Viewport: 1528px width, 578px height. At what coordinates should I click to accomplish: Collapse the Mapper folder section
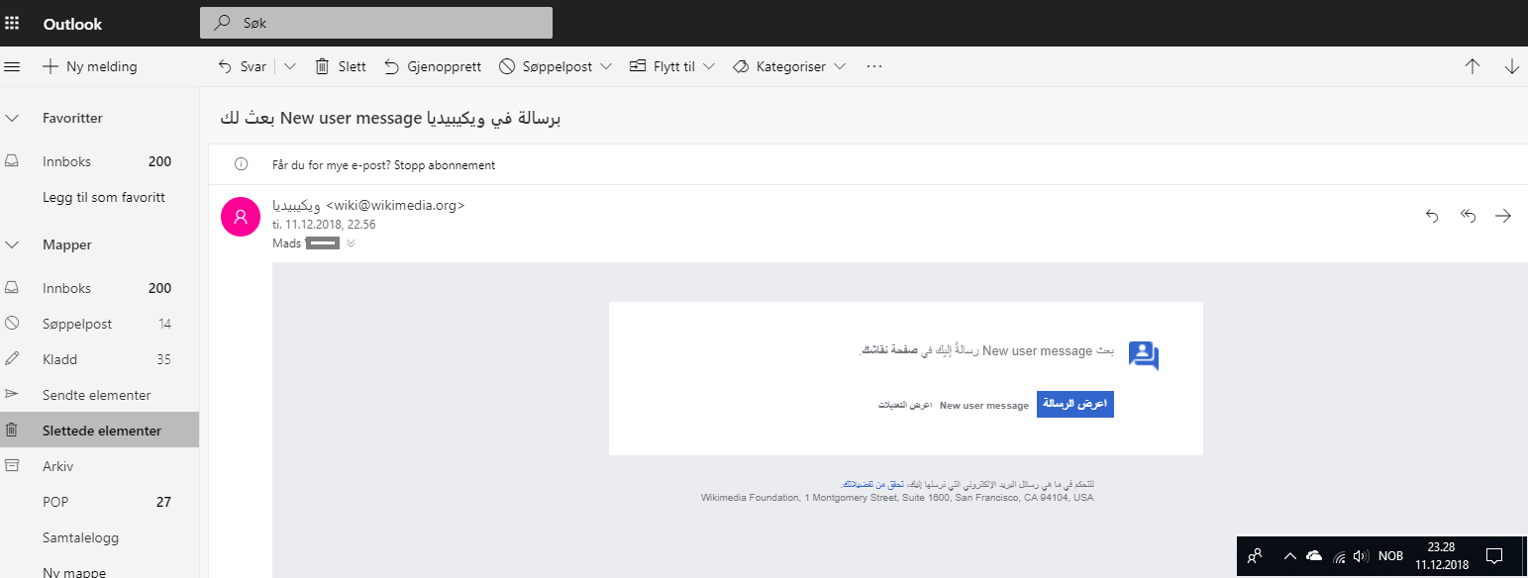point(13,244)
